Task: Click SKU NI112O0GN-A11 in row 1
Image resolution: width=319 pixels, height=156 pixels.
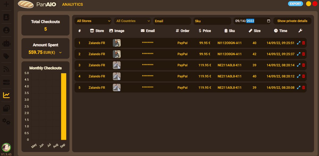Action: click(x=229, y=43)
